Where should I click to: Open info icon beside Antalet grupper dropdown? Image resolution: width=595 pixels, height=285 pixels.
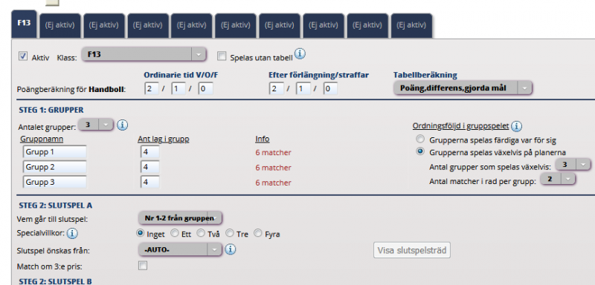(122, 125)
